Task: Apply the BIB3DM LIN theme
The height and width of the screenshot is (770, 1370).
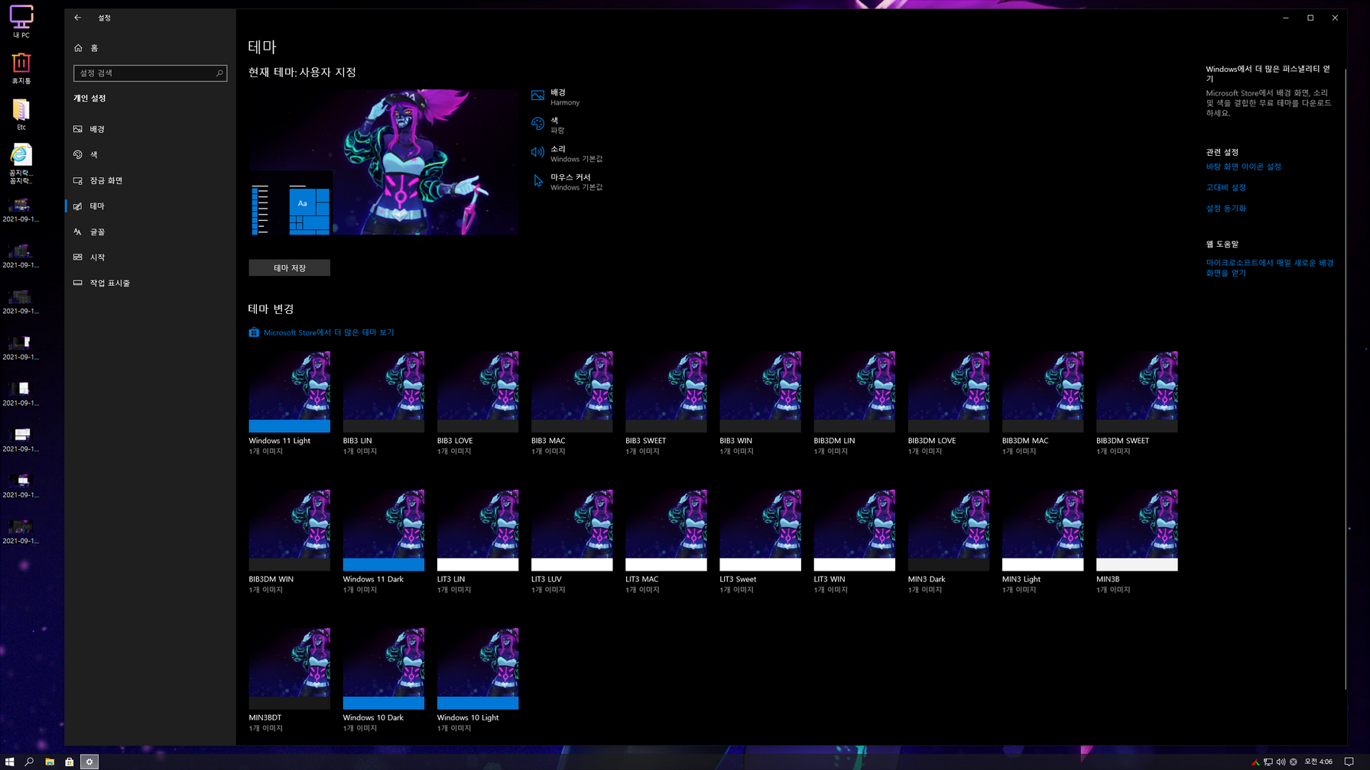Action: pos(854,403)
